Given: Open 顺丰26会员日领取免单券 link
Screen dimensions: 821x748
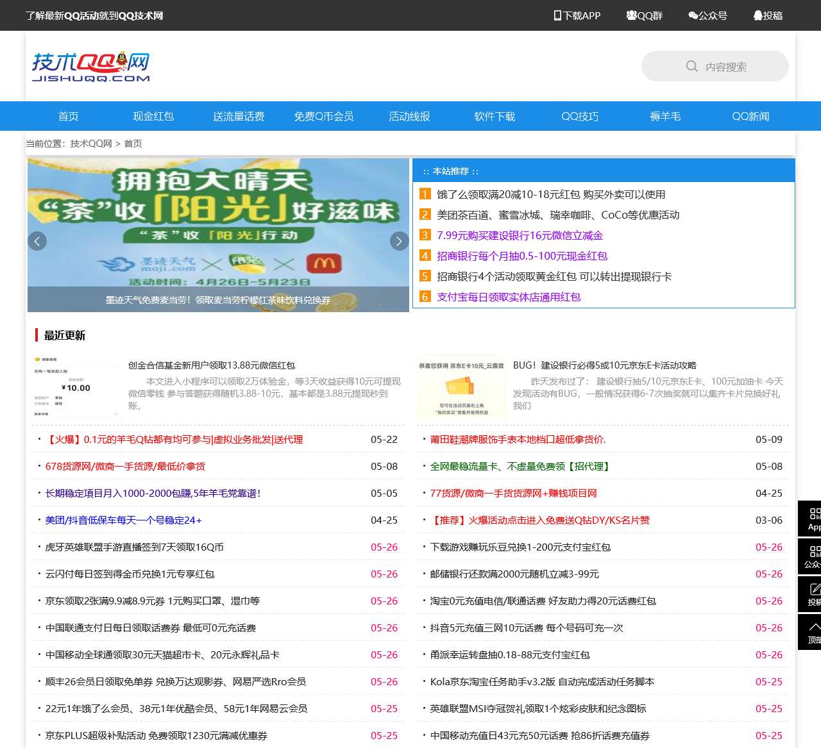Looking at the screenshot, I should tap(176, 682).
